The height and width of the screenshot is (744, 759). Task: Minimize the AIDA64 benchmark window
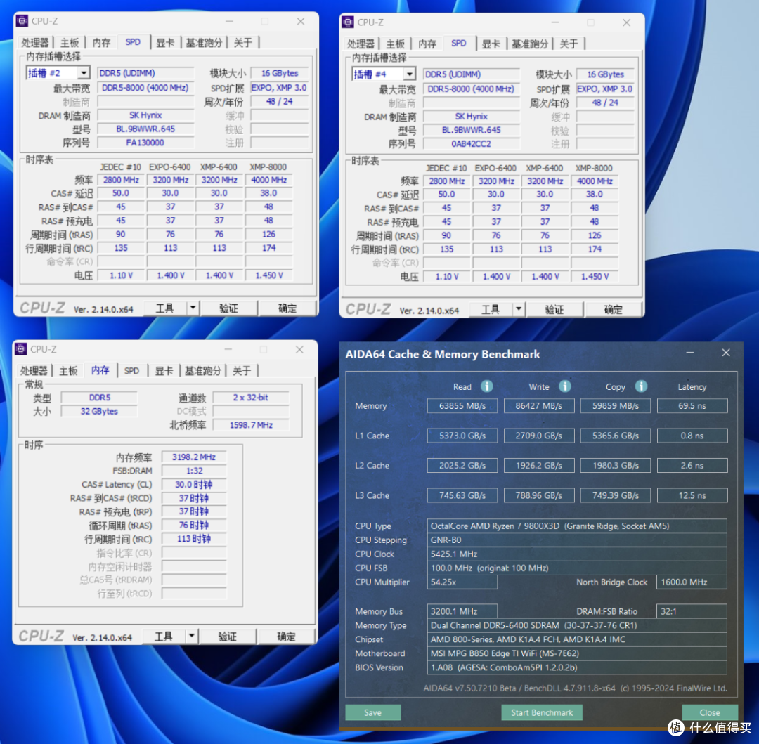tap(690, 353)
